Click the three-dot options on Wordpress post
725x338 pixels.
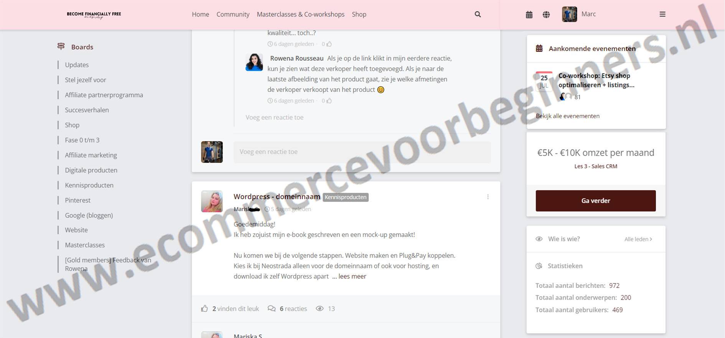(x=488, y=197)
